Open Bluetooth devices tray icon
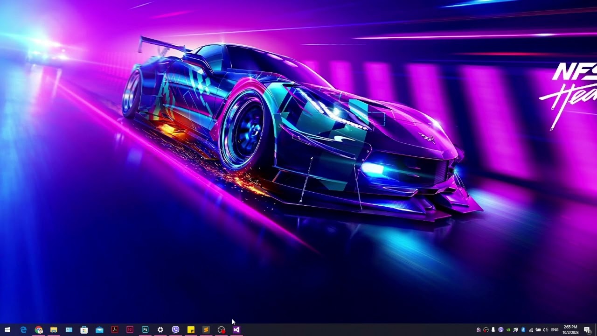 tap(523, 330)
